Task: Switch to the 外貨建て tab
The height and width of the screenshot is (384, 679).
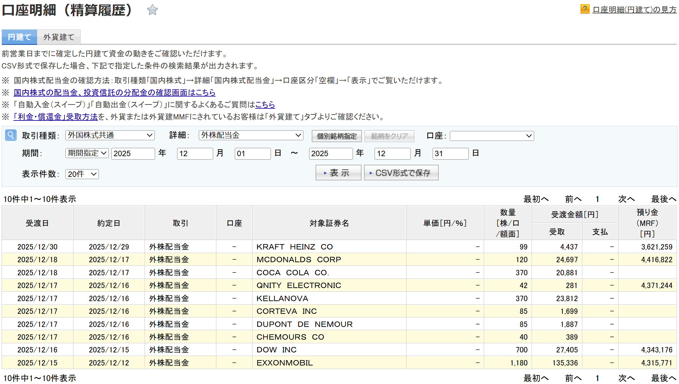Action: click(59, 37)
